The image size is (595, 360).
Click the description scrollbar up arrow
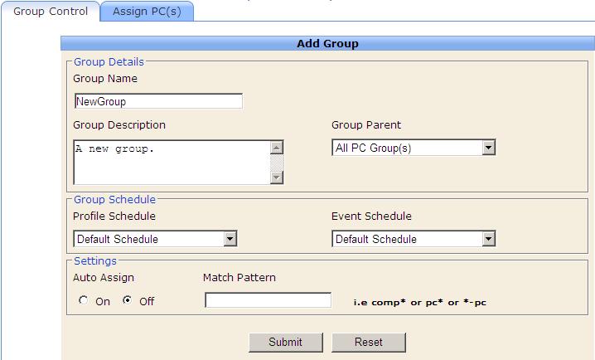pos(277,148)
